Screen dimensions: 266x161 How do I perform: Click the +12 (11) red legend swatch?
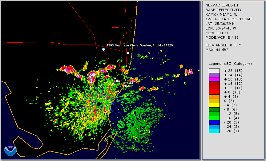tap(214, 88)
